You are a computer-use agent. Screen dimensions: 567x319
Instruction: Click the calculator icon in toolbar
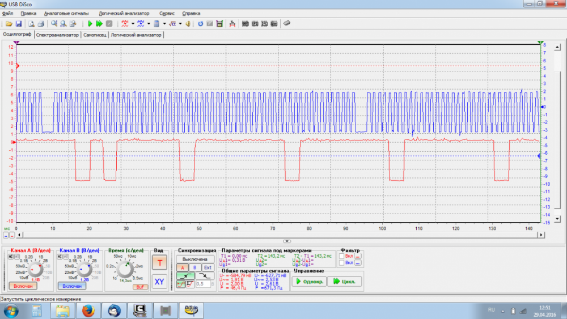tap(156, 24)
